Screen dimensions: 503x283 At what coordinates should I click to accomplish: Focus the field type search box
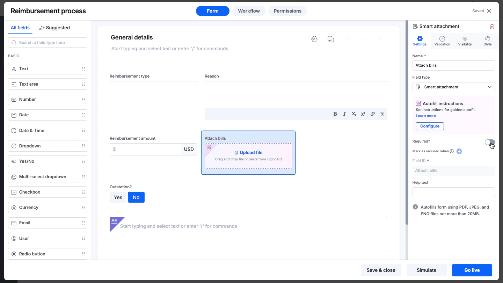(48, 43)
